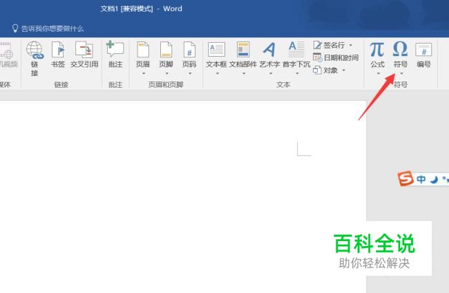Open the Object dropdown arrow

click(344, 70)
